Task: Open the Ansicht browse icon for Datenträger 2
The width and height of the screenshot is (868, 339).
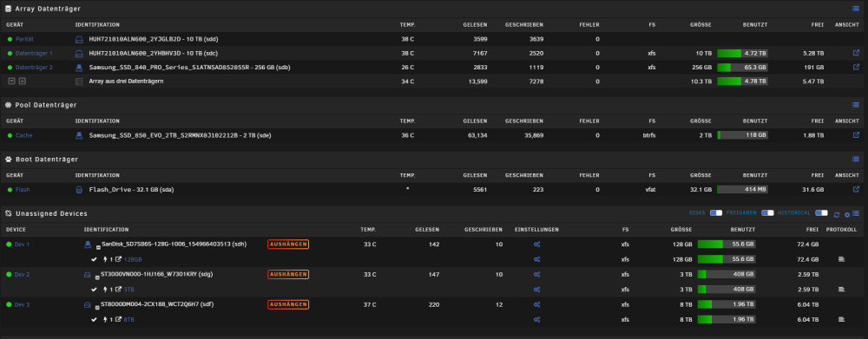Action: (856, 67)
